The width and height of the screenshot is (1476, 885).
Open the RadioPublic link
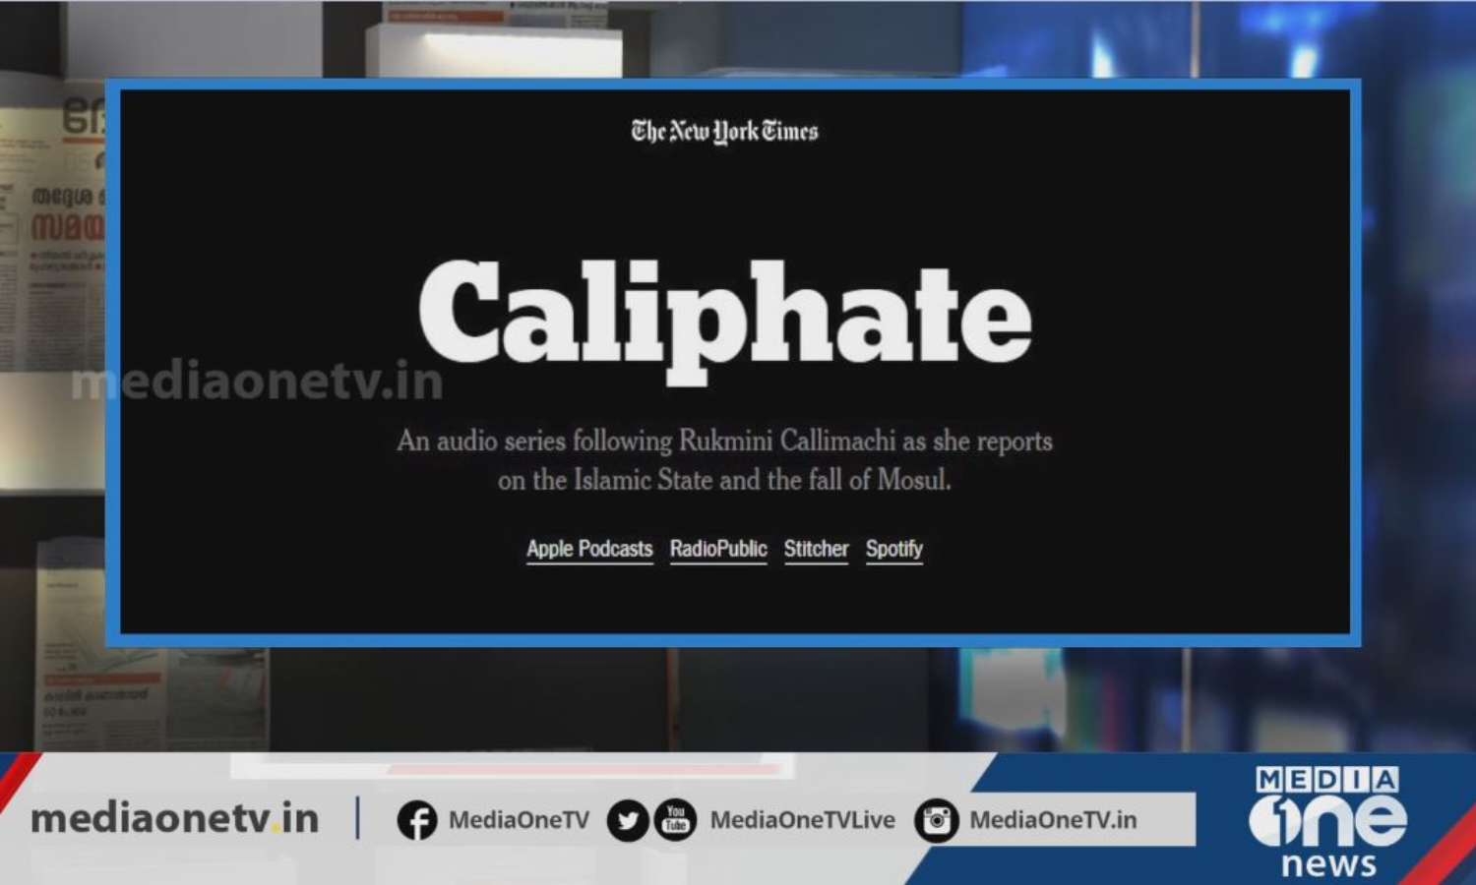point(718,549)
